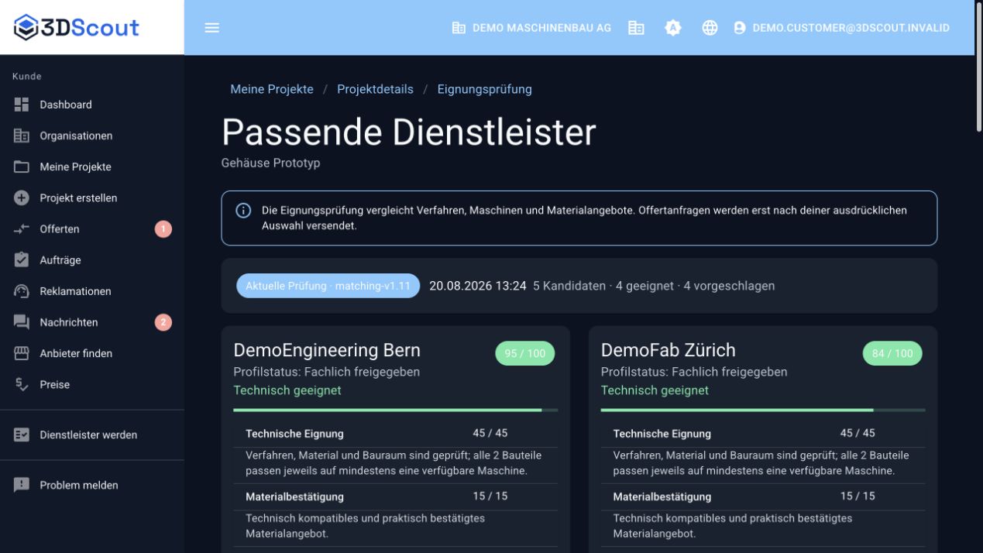Click the building icon beside Demo Maschinenbau AG

(459, 28)
